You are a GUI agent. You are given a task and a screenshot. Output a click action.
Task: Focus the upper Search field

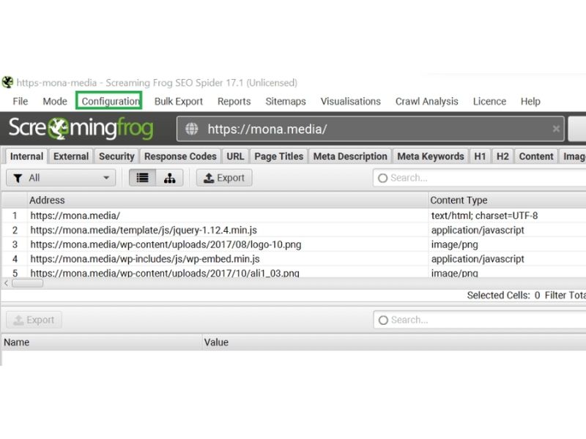point(480,178)
